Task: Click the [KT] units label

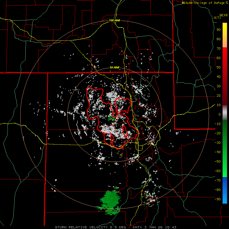Action: point(217,18)
